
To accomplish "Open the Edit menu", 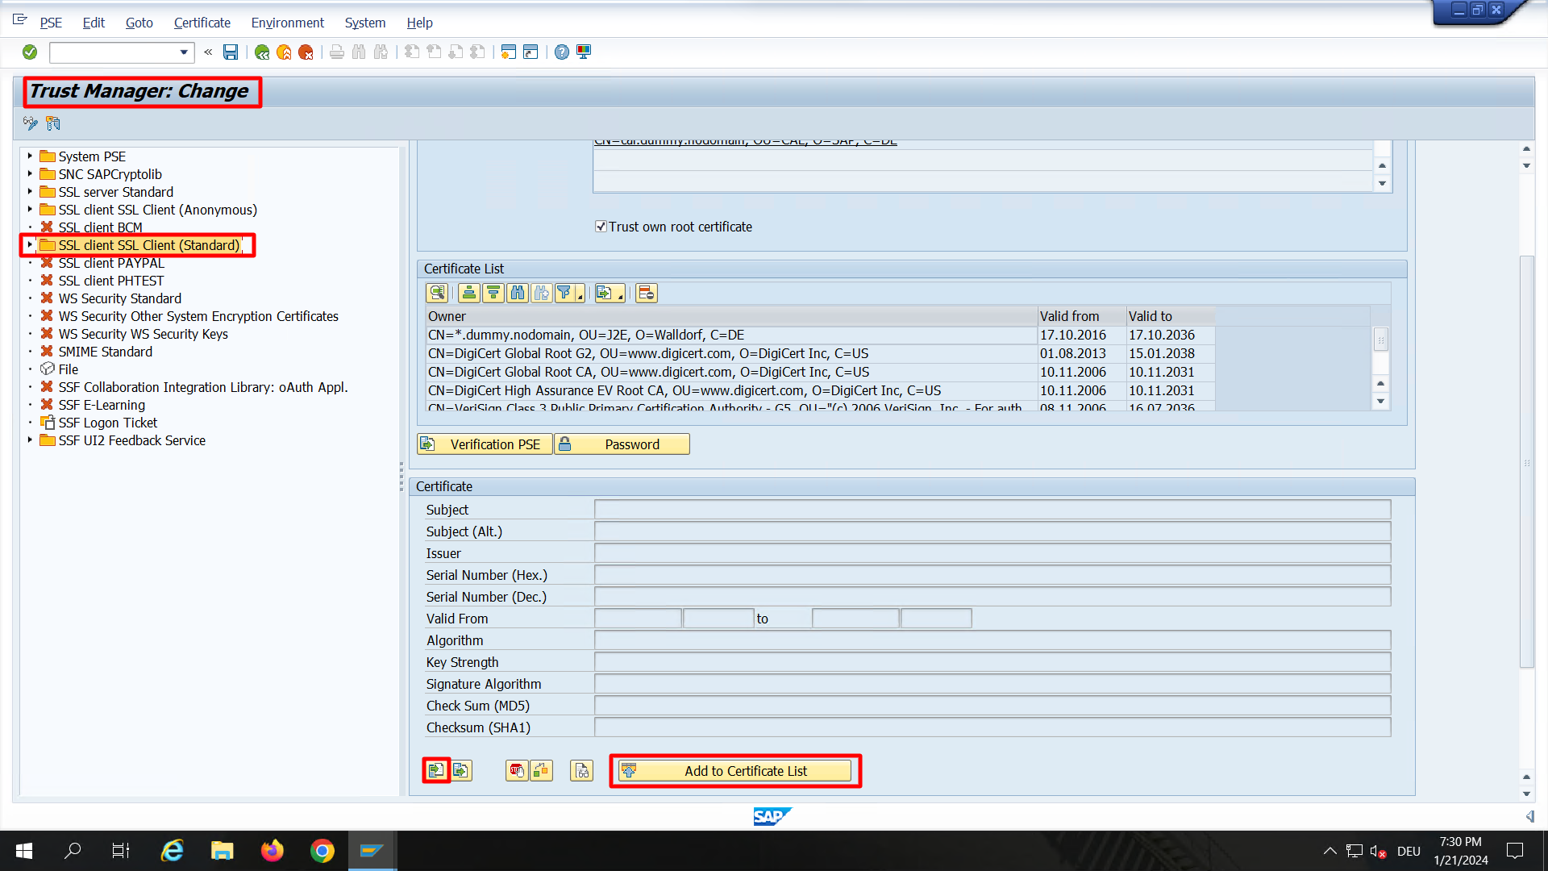I will tap(94, 23).
